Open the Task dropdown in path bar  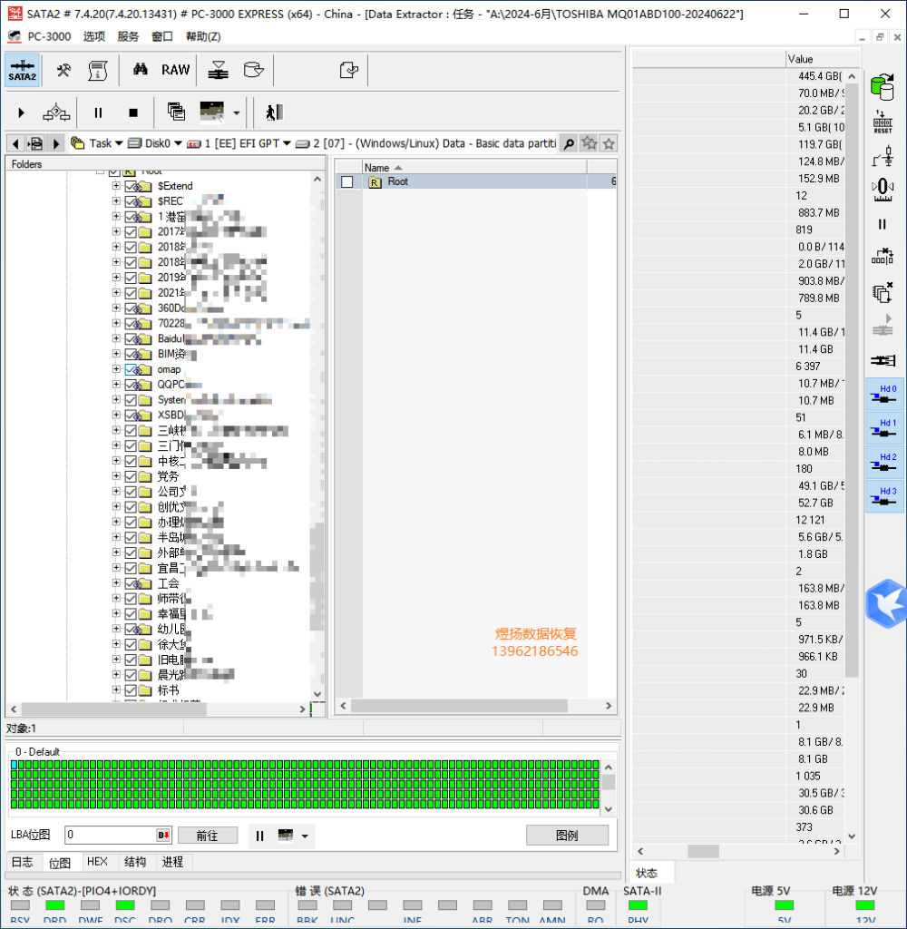(x=119, y=143)
